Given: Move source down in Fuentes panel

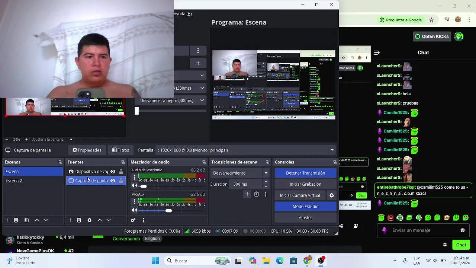Looking at the screenshot, I should click(x=109, y=220).
